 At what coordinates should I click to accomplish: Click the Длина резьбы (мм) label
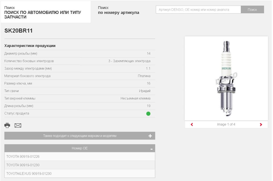tap(19, 106)
